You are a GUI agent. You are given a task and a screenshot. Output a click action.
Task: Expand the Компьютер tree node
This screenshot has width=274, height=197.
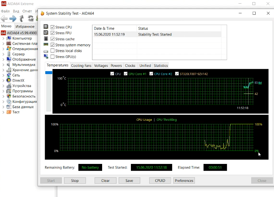pos(3,38)
